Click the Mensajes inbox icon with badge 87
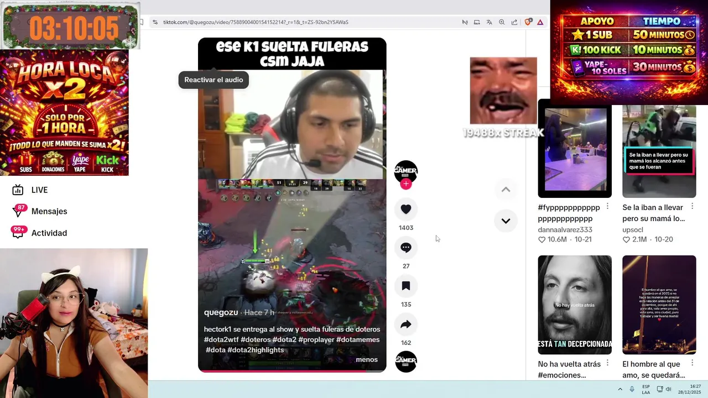Viewport: 708px width, 398px height. click(18, 211)
